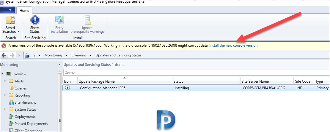Expand the Reporting tree node
Image resolution: width=330 pixels, height=132 pixels.
pyautogui.click(x=5, y=95)
